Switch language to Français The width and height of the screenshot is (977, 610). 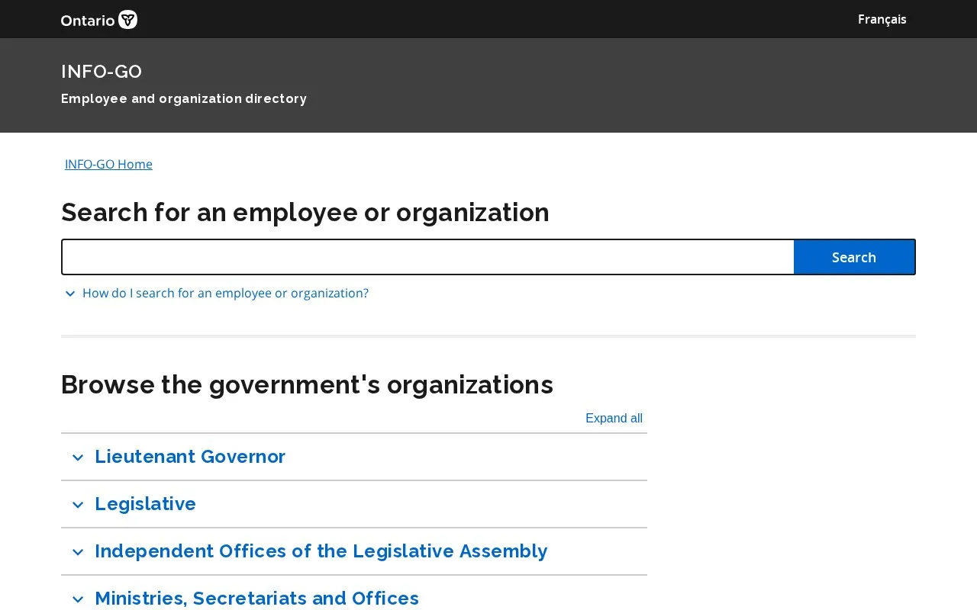click(882, 19)
